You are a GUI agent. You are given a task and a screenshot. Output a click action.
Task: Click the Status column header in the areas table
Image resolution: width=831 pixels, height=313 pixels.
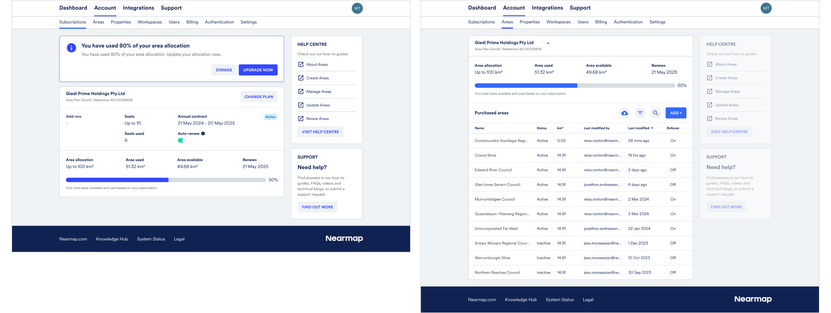[541, 128]
